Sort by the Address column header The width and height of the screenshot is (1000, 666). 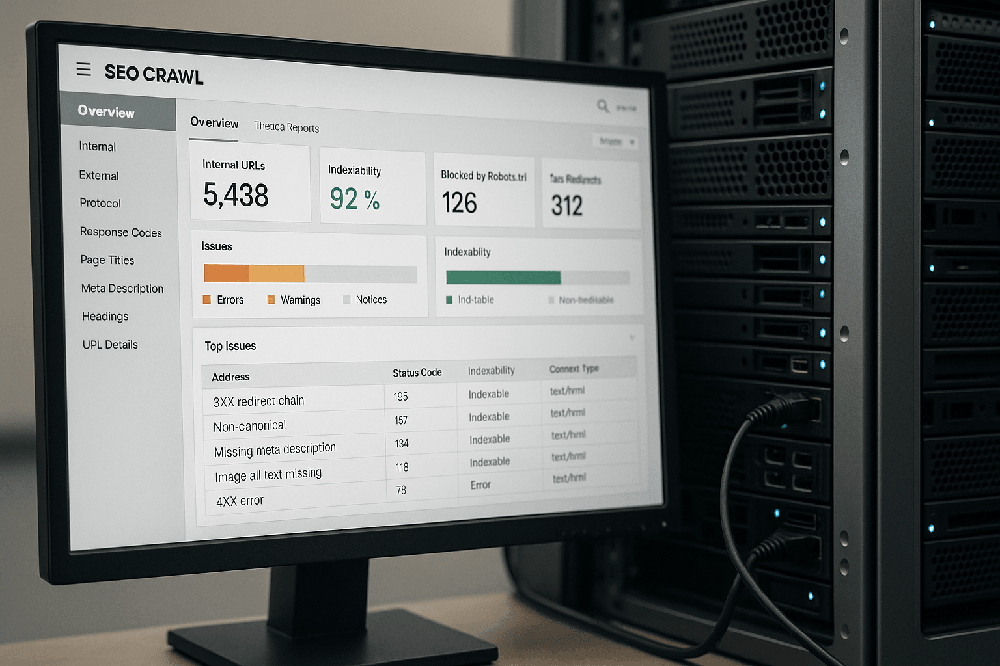(230, 377)
